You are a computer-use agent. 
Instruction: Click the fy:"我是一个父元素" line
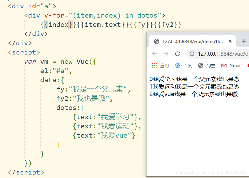[93, 89]
